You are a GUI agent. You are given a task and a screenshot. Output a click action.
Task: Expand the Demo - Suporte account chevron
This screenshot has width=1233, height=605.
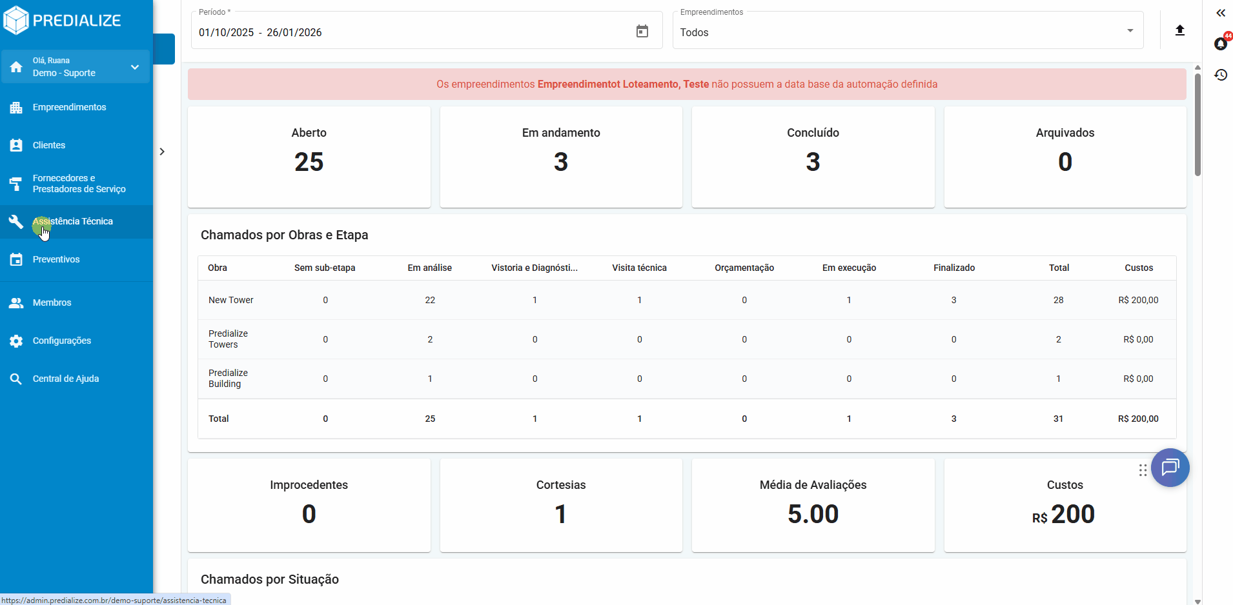(x=135, y=67)
